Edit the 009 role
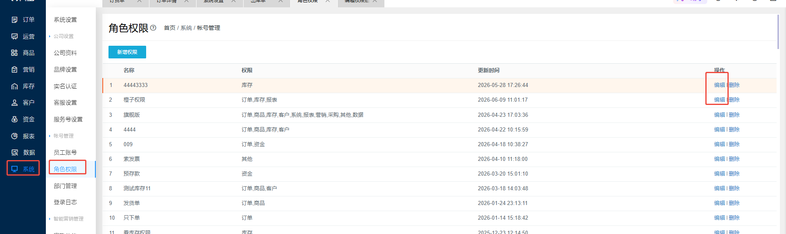Viewport: 786px width, 234px height. (x=719, y=144)
